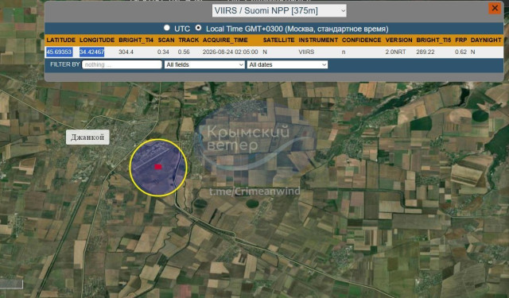Screen dimensions: 509x298
Task: Open the VIIRS / Suomi NPP dropdown
Action: coord(279,10)
